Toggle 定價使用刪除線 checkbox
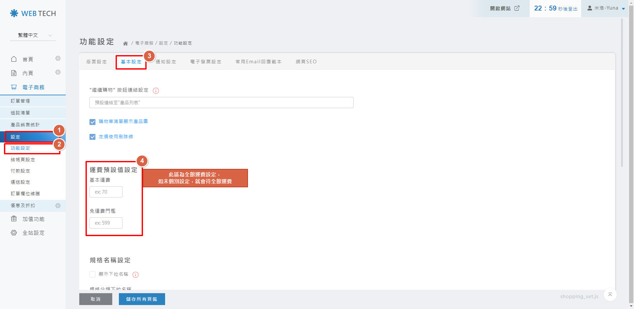The image size is (634, 309). click(x=92, y=137)
